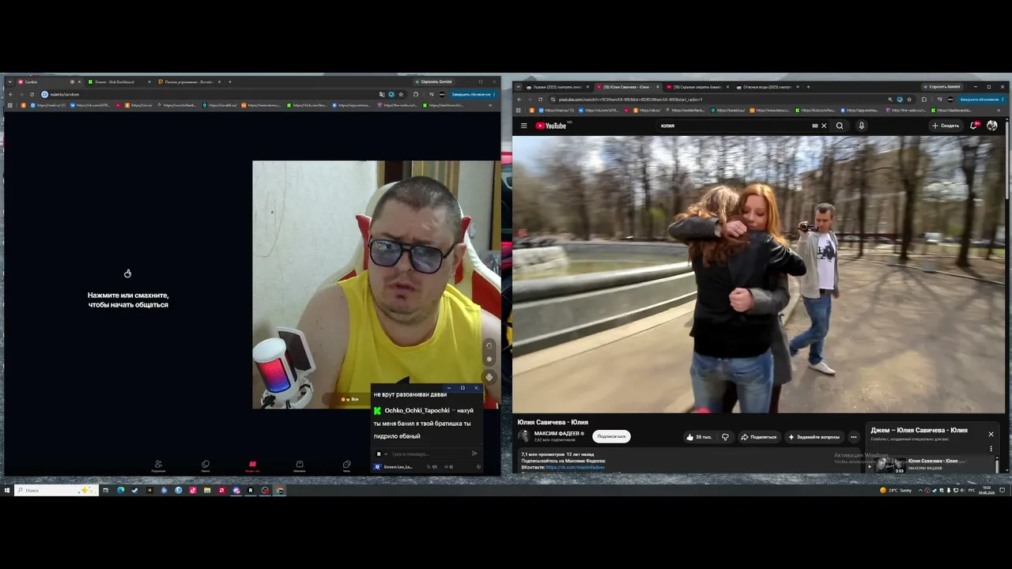The image size is (1012, 569).
Task: Open Windows Start menu
Action: point(7,491)
